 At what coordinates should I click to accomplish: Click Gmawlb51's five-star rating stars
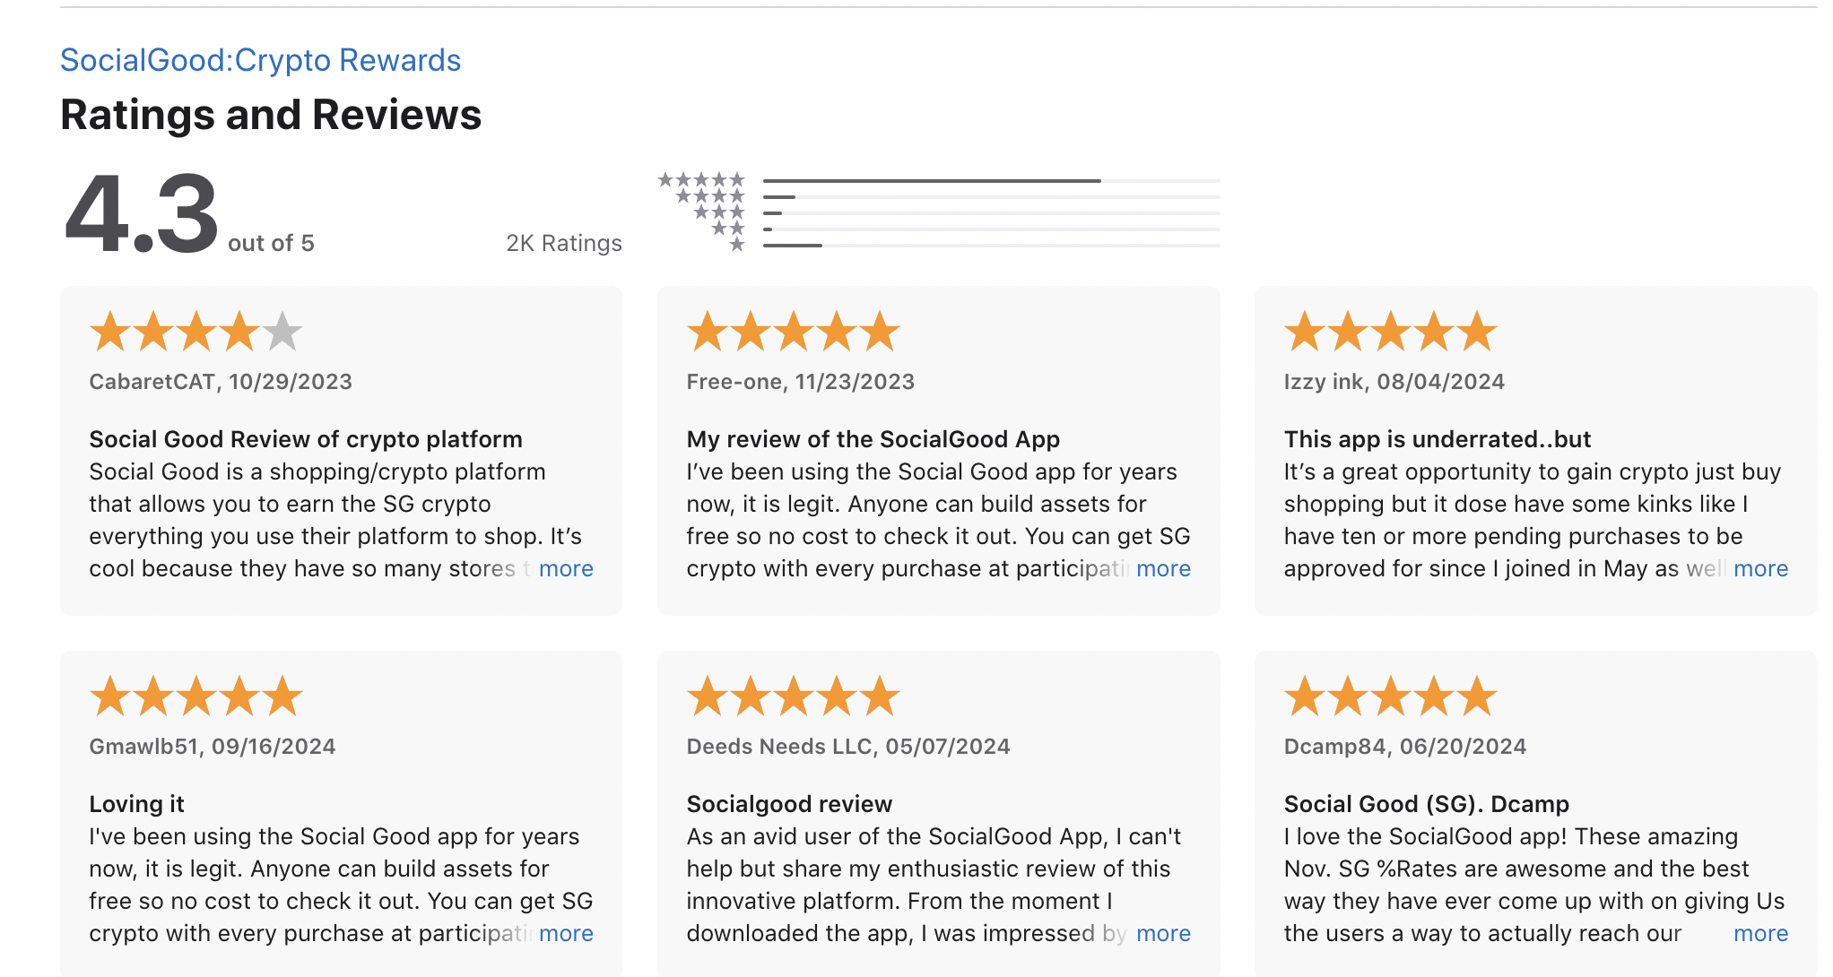196,696
